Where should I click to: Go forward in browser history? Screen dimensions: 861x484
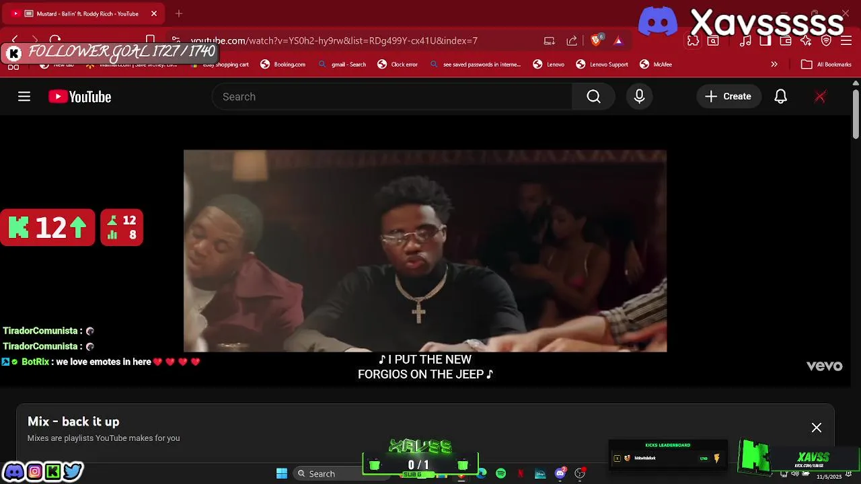pyautogui.click(x=35, y=40)
